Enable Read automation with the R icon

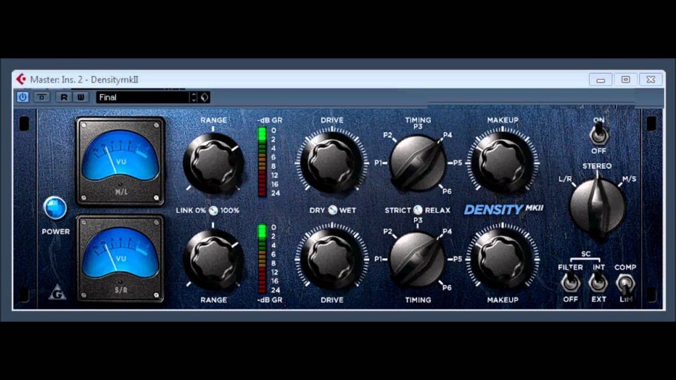(x=62, y=96)
